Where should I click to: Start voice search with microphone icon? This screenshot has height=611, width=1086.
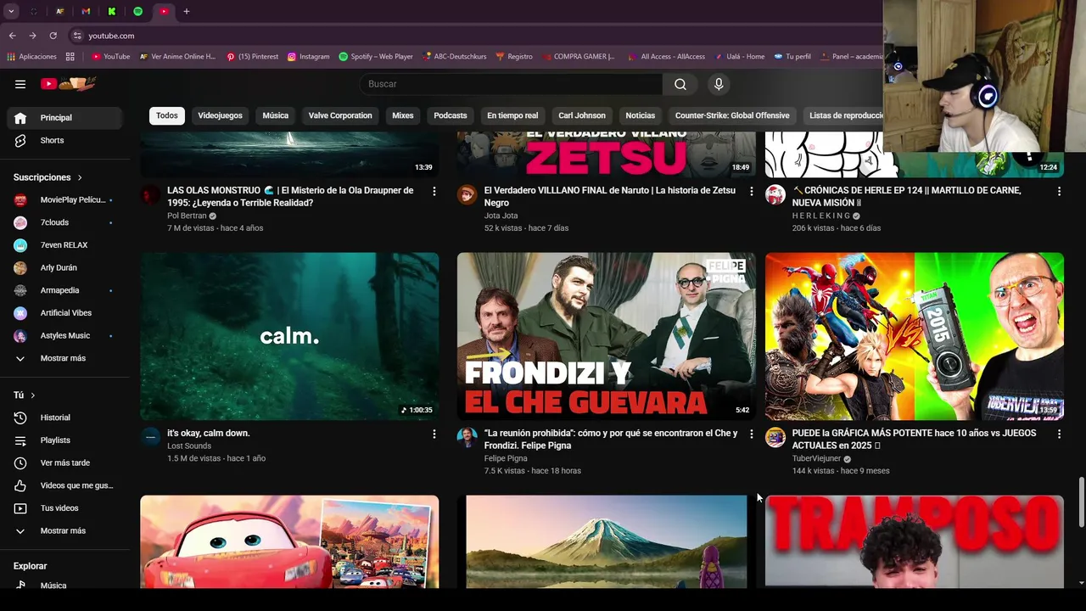coord(719,84)
